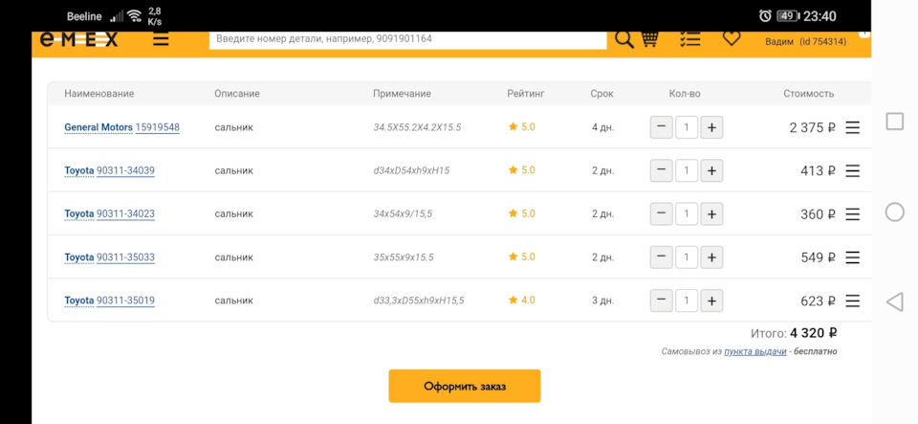Edit quantity field for General Motors 15919548
This screenshot has height=424, width=918.
tap(687, 127)
